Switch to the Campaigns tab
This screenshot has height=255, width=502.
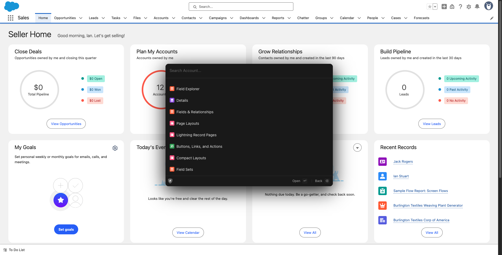coord(218,18)
